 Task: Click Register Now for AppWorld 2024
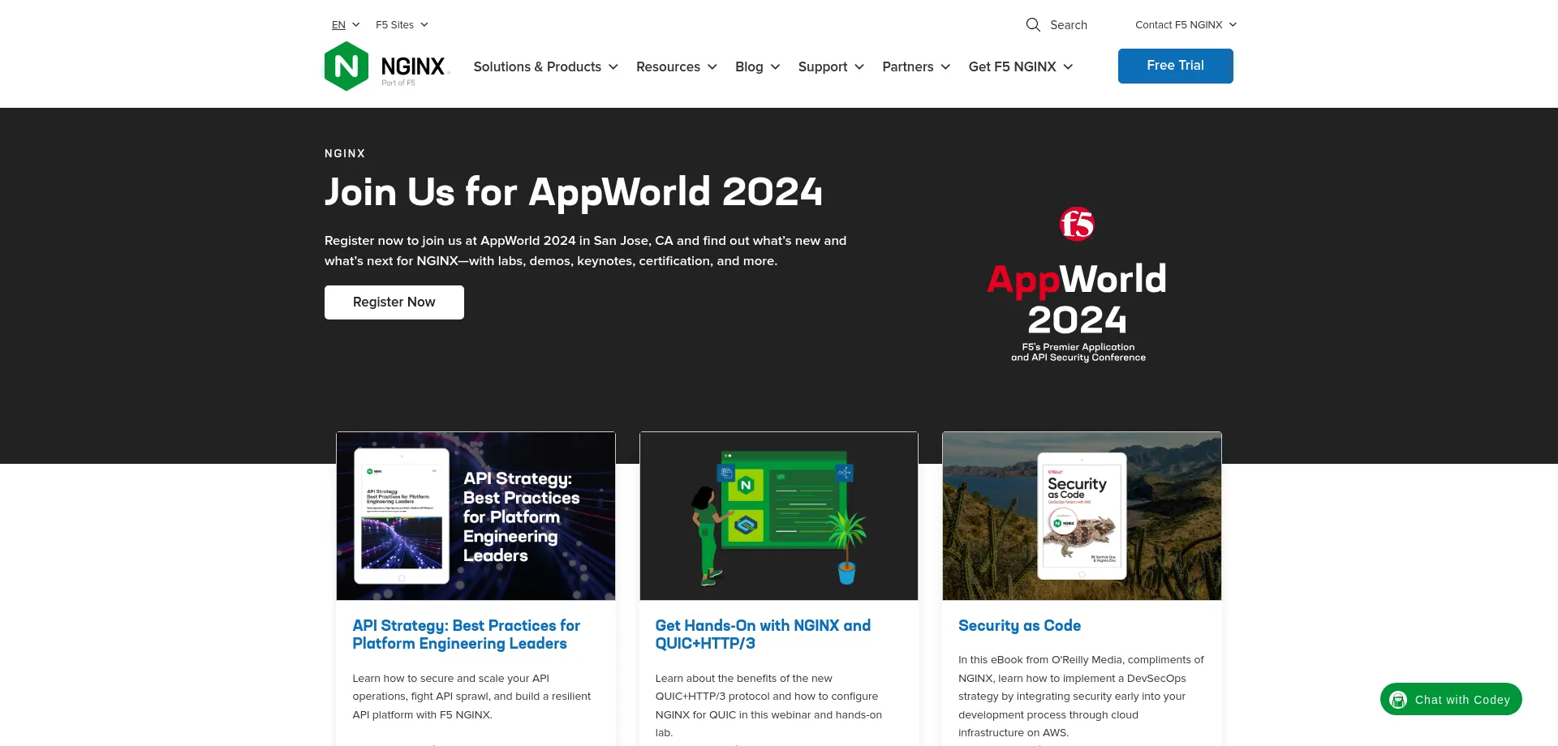point(394,302)
